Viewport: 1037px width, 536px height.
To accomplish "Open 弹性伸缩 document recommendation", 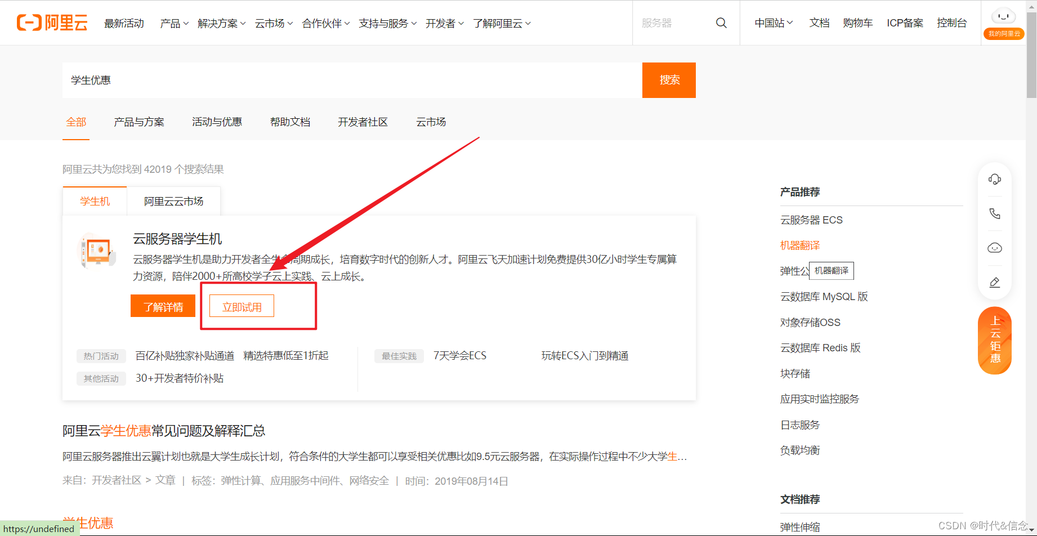I will (x=800, y=528).
